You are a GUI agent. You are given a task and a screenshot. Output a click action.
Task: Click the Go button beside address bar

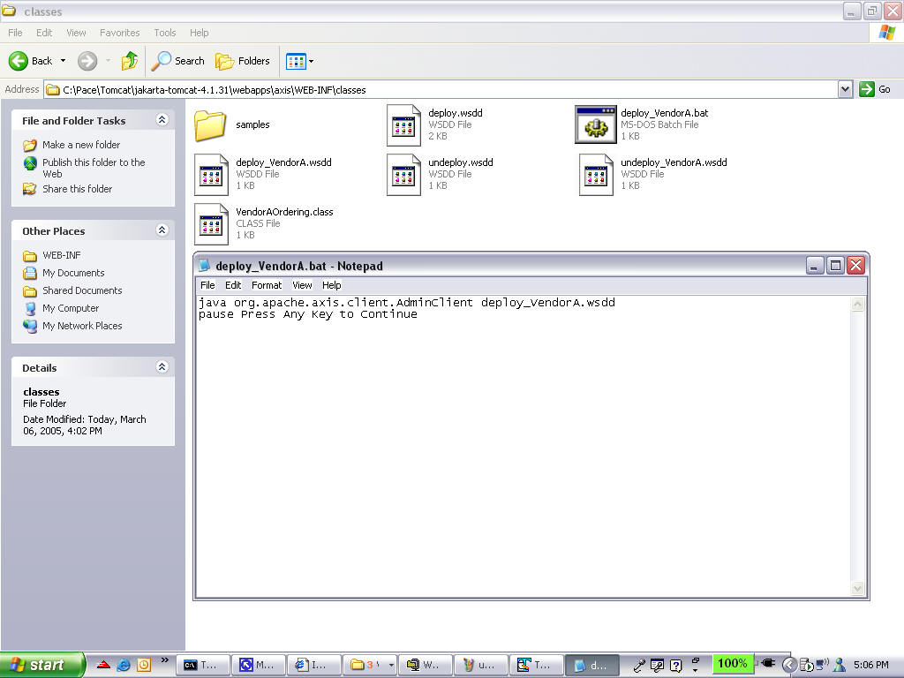pos(875,89)
